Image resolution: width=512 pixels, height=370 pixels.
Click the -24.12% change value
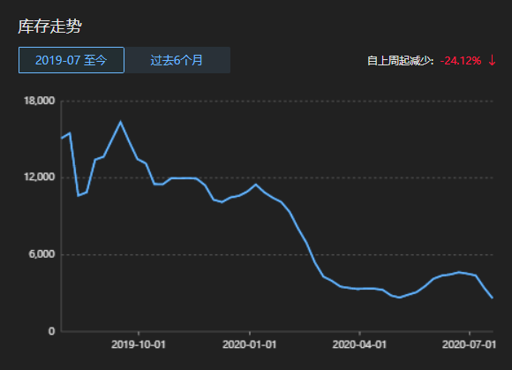click(x=461, y=61)
